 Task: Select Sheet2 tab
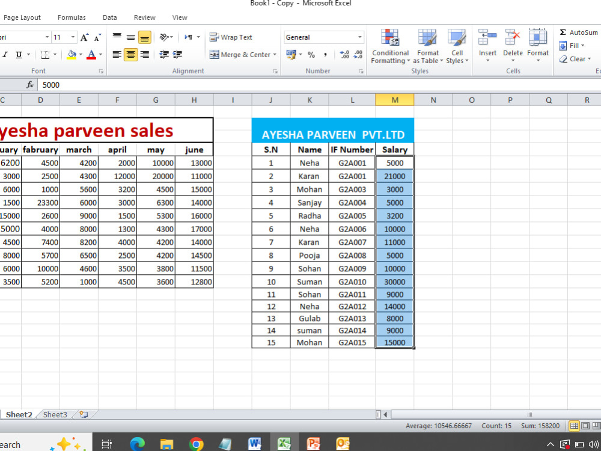tap(19, 414)
